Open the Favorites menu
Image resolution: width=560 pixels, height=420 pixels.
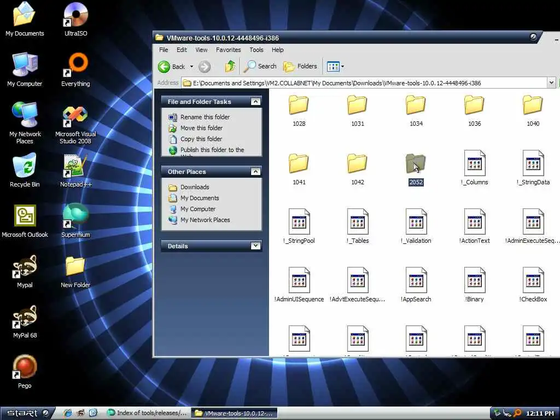coord(228,50)
